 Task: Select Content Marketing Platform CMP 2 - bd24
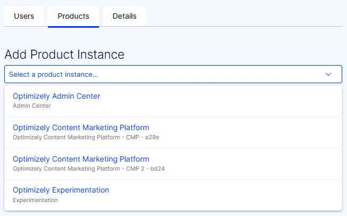click(173, 164)
